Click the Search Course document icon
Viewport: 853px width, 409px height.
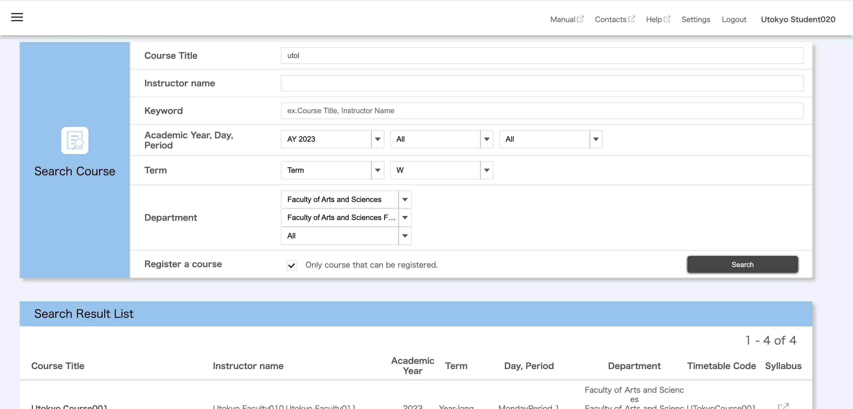pos(75,140)
